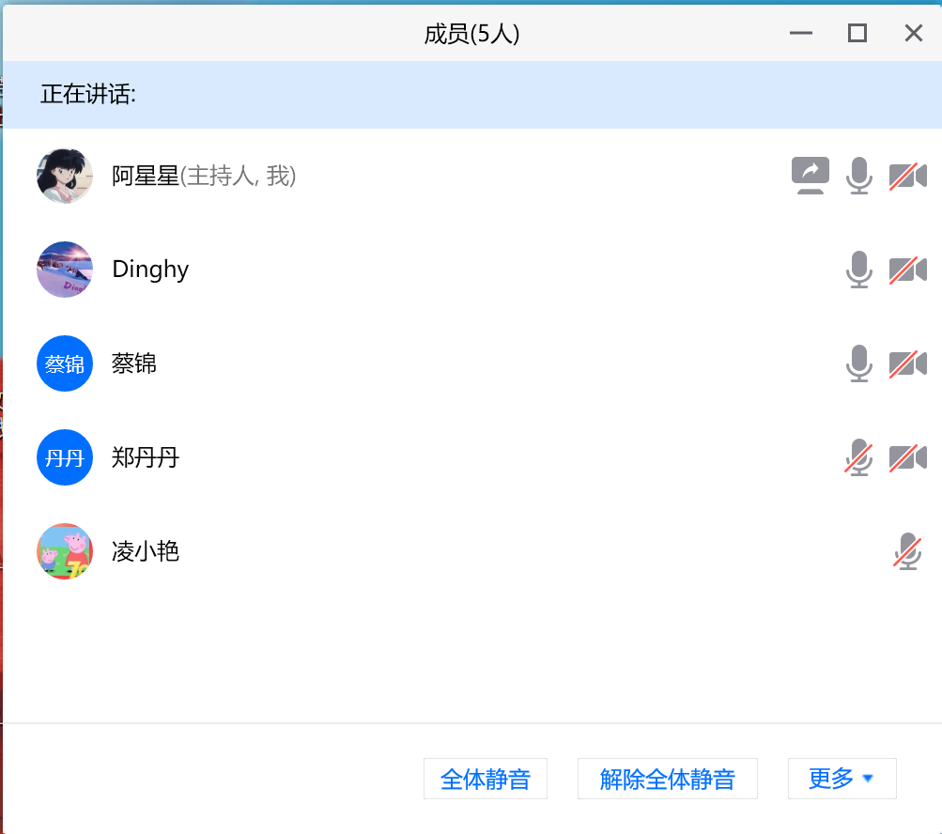Unmute 凌小艳's microphone
This screenshot has width=942, height=834.
907,551
